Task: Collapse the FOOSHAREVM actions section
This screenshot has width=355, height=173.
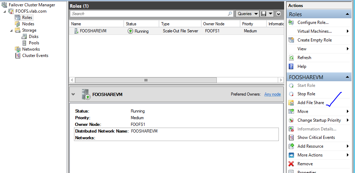Action: point(347,77)
